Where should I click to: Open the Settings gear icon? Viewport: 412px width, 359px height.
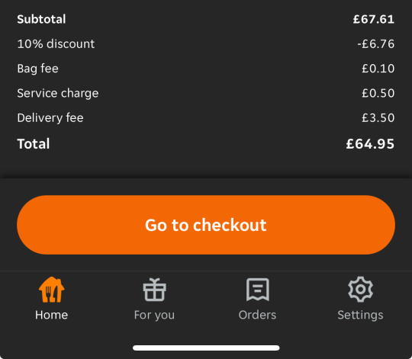point(360,290)
